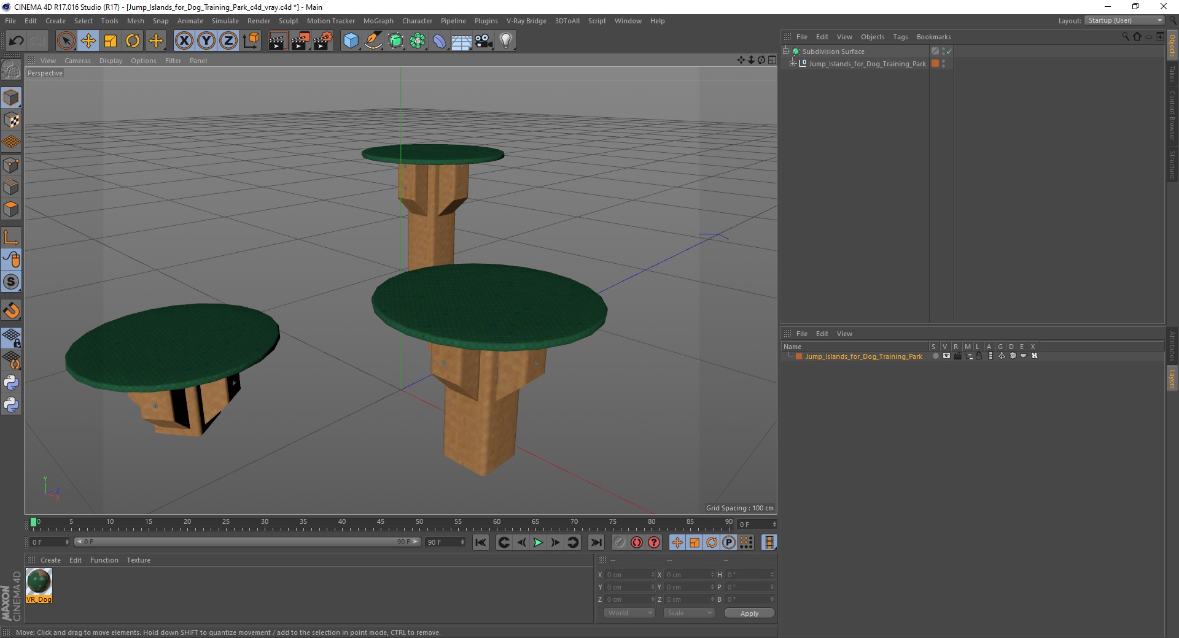The width and height of the screenshot is (1179, 638).
Task: Add a Cube primitive object
Action: [x=351, y=41]
